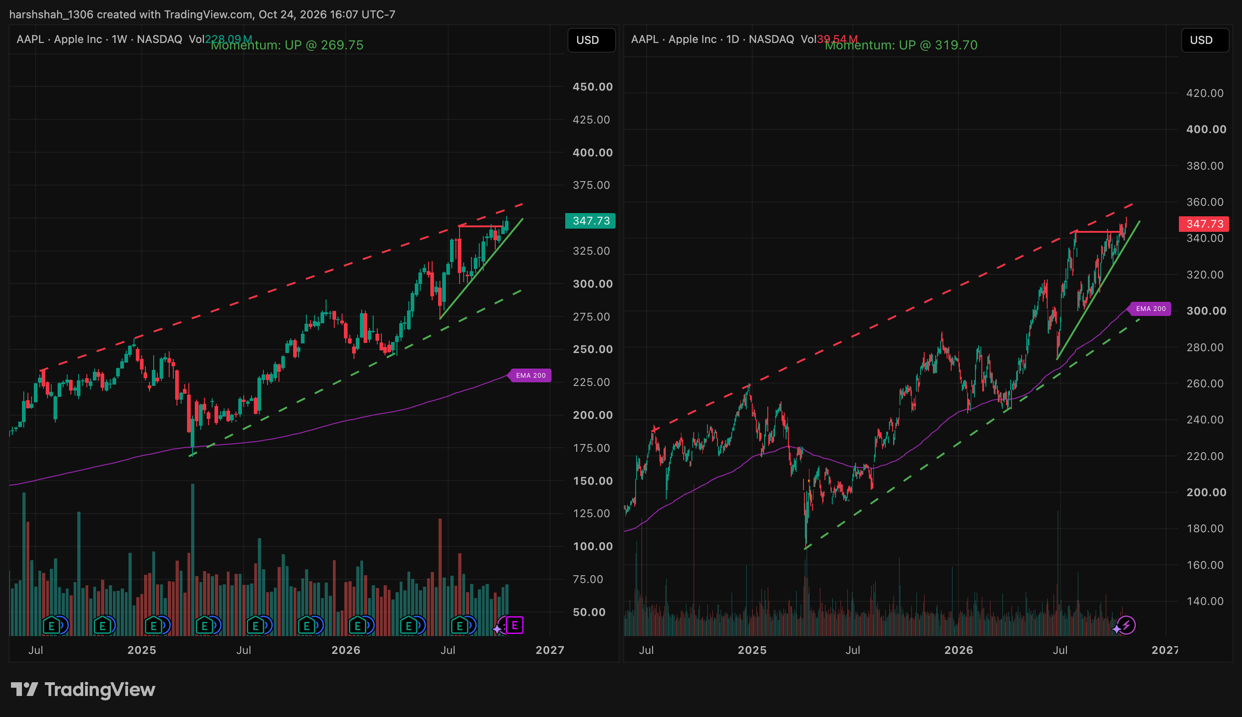
Task: Open the USD currency selector on weekly chart
Action: 591,40
